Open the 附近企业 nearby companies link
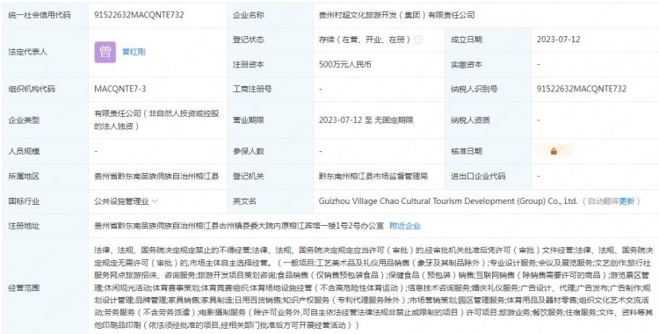This screenshot has width=659, height=334. (x=405, y=226)
